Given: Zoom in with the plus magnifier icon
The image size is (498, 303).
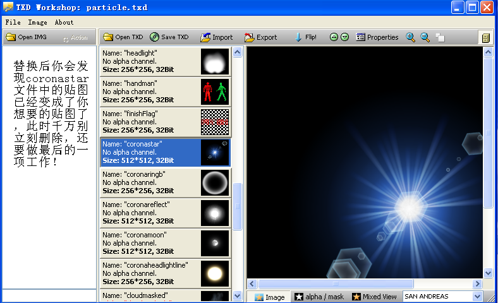Looking at the screenshot, I should point(410,37).
